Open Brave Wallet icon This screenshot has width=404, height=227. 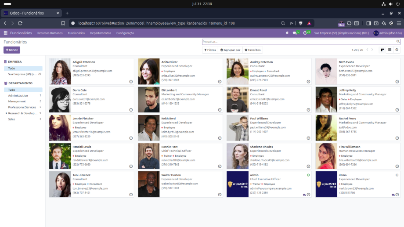click(376, 23)
